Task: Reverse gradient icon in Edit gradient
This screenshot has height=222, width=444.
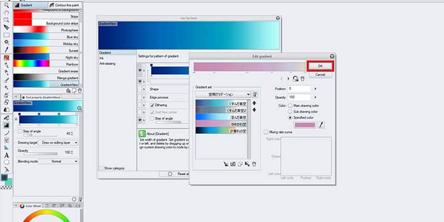Action: tap(296, 79)
